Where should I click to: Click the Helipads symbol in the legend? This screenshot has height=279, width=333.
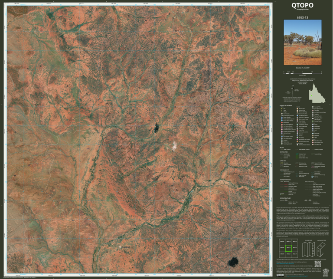pos(313,114)
